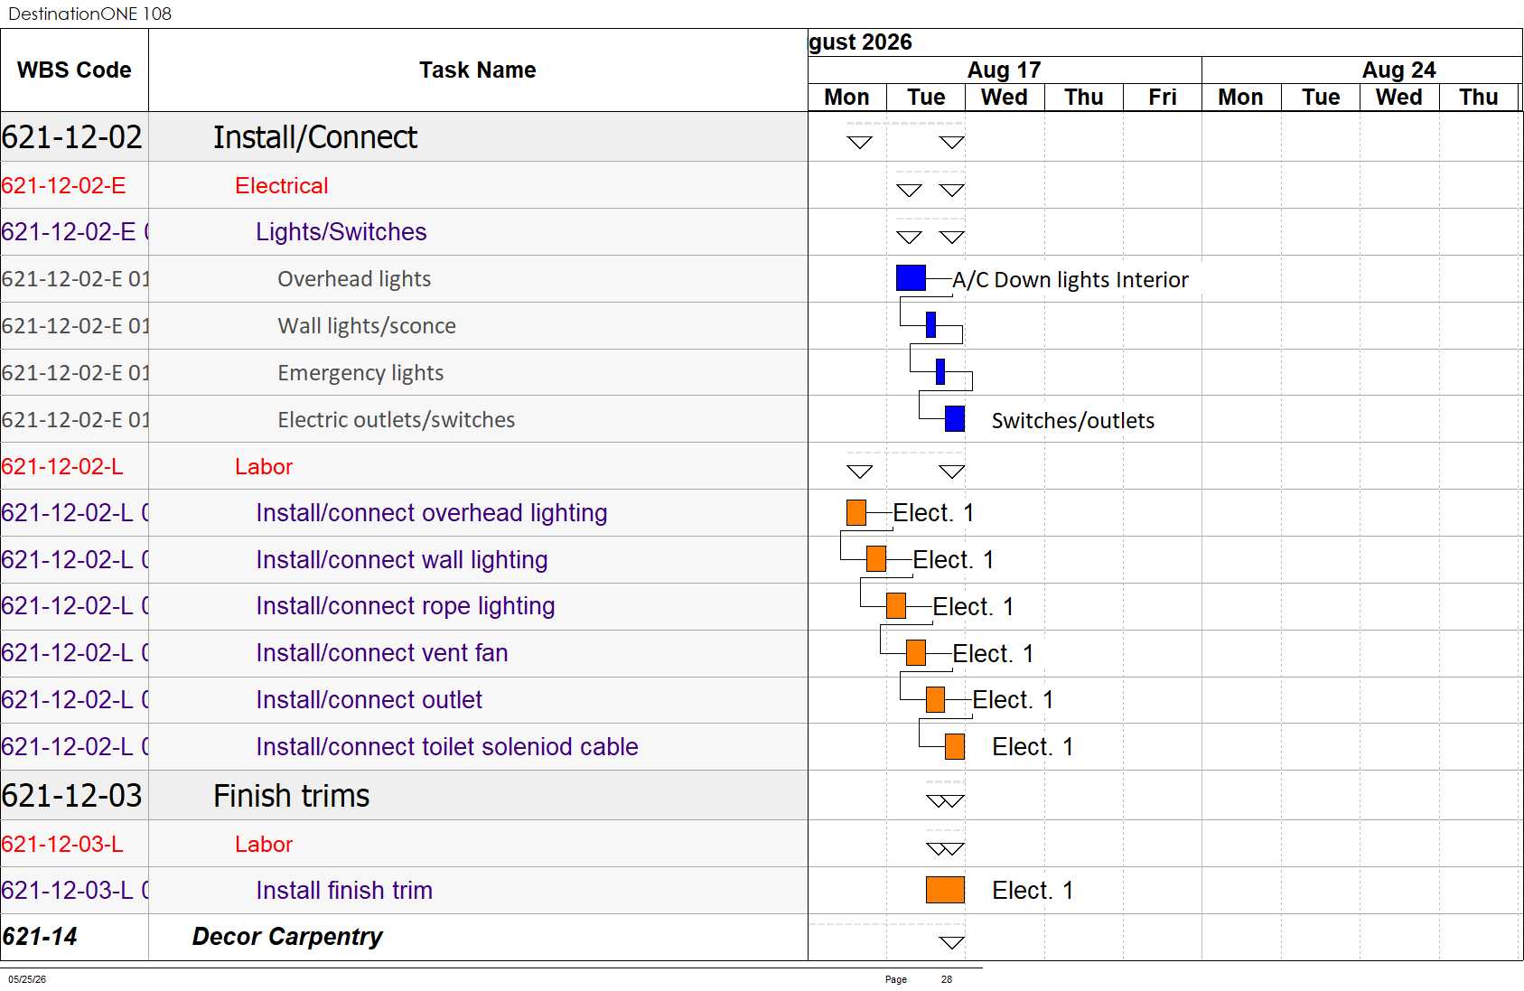Viewport: 1524px width, 991px height.
Task: Select Install/connect wall lighting task
Action: pos(402,560)
